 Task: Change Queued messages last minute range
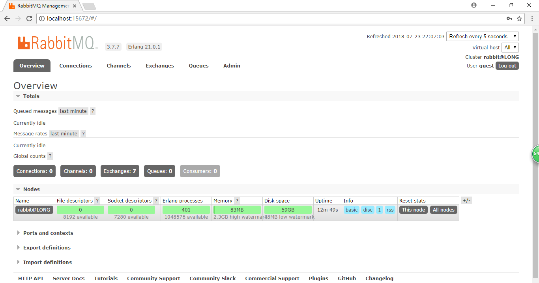[73, 111]
